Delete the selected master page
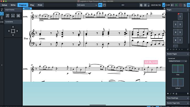 [x=188, y=94]
